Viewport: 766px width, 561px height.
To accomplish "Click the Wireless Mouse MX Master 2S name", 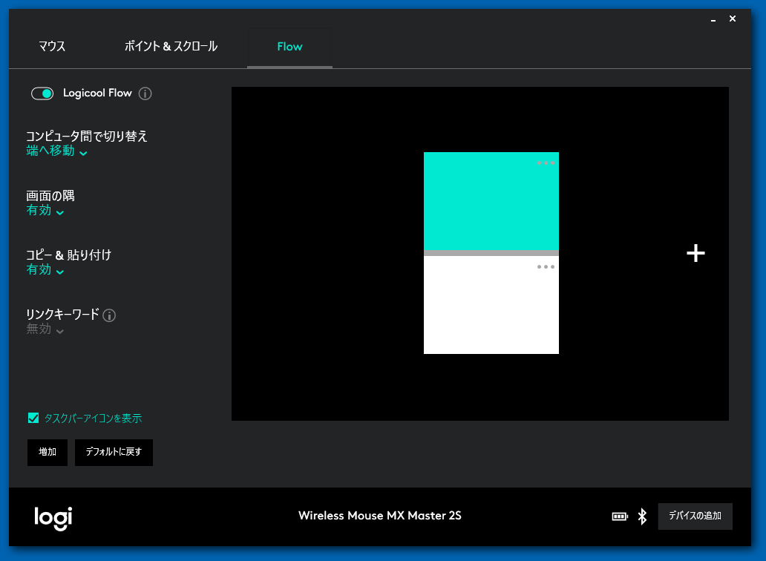I will point(380,516).
